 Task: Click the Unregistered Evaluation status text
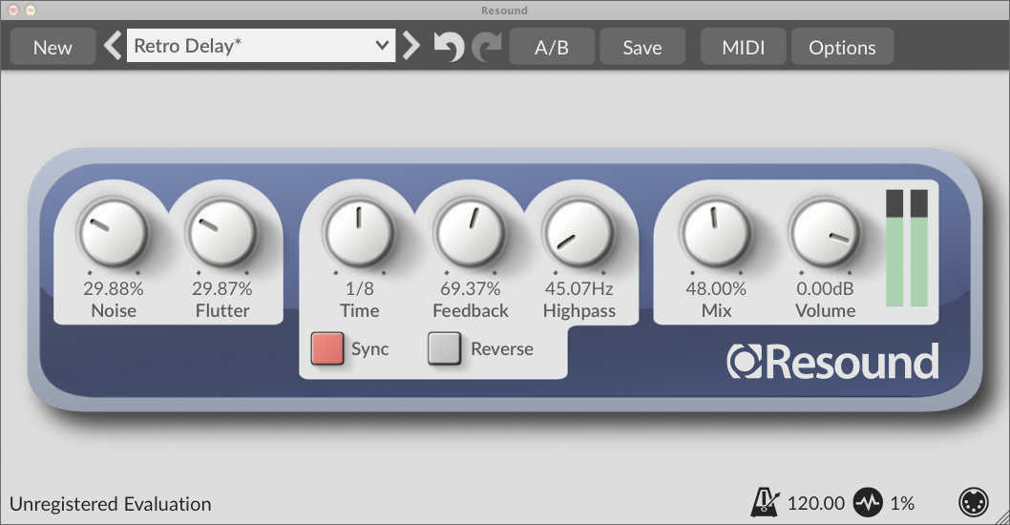pos(110,504)
